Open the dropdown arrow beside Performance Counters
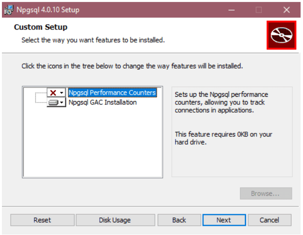Image resolution: width=303 pixels, height=235 pixels. point(62,93)
